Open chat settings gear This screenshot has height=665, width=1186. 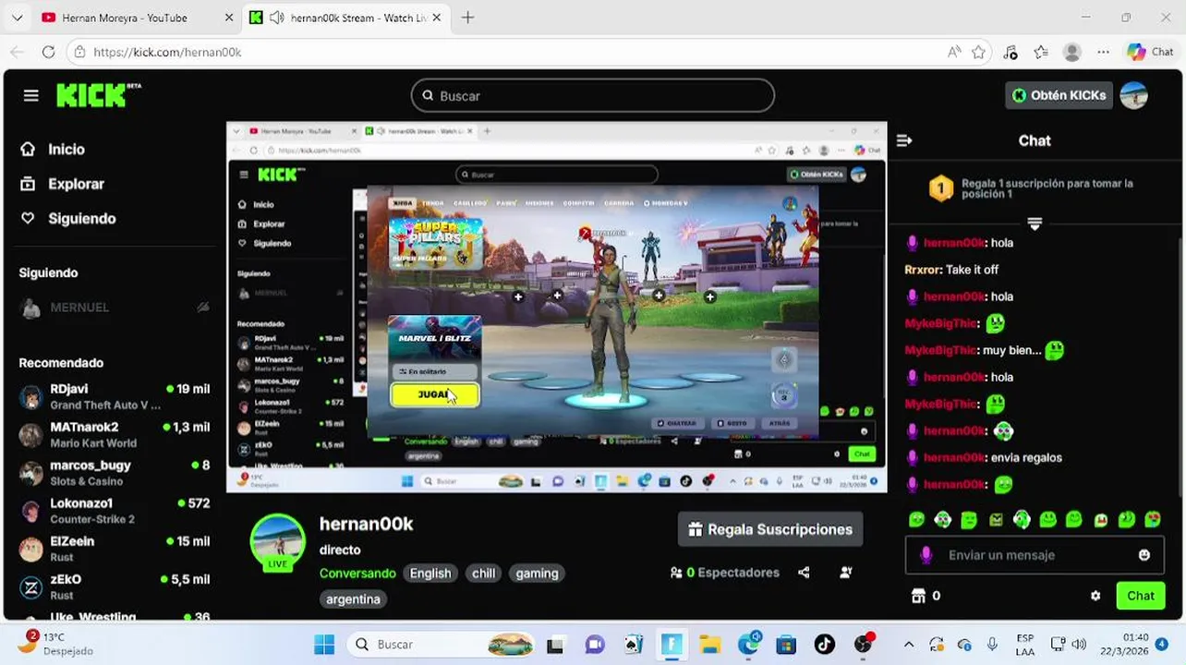click(x=1095, y=596)
